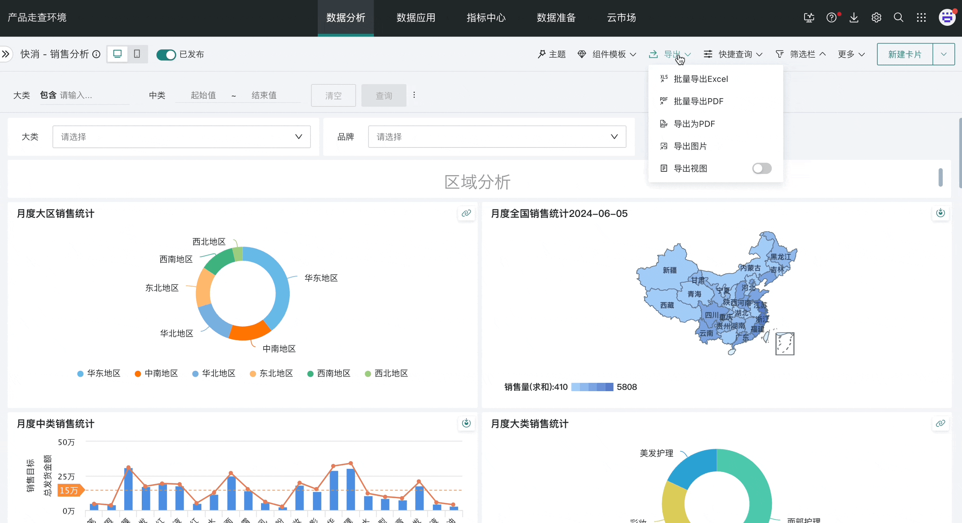Click the 新建卡片 button
This screenshot has height=523, width=962.
(905, 54)
